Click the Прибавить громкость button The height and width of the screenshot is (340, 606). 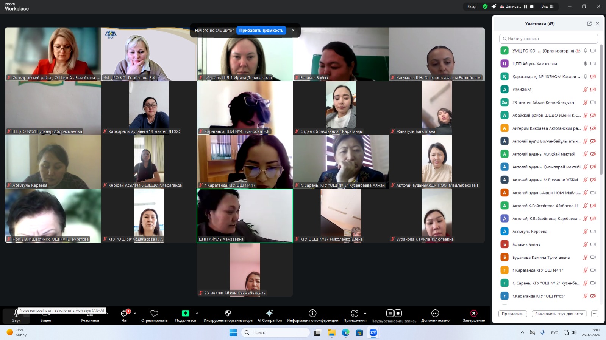coord(261,30)
